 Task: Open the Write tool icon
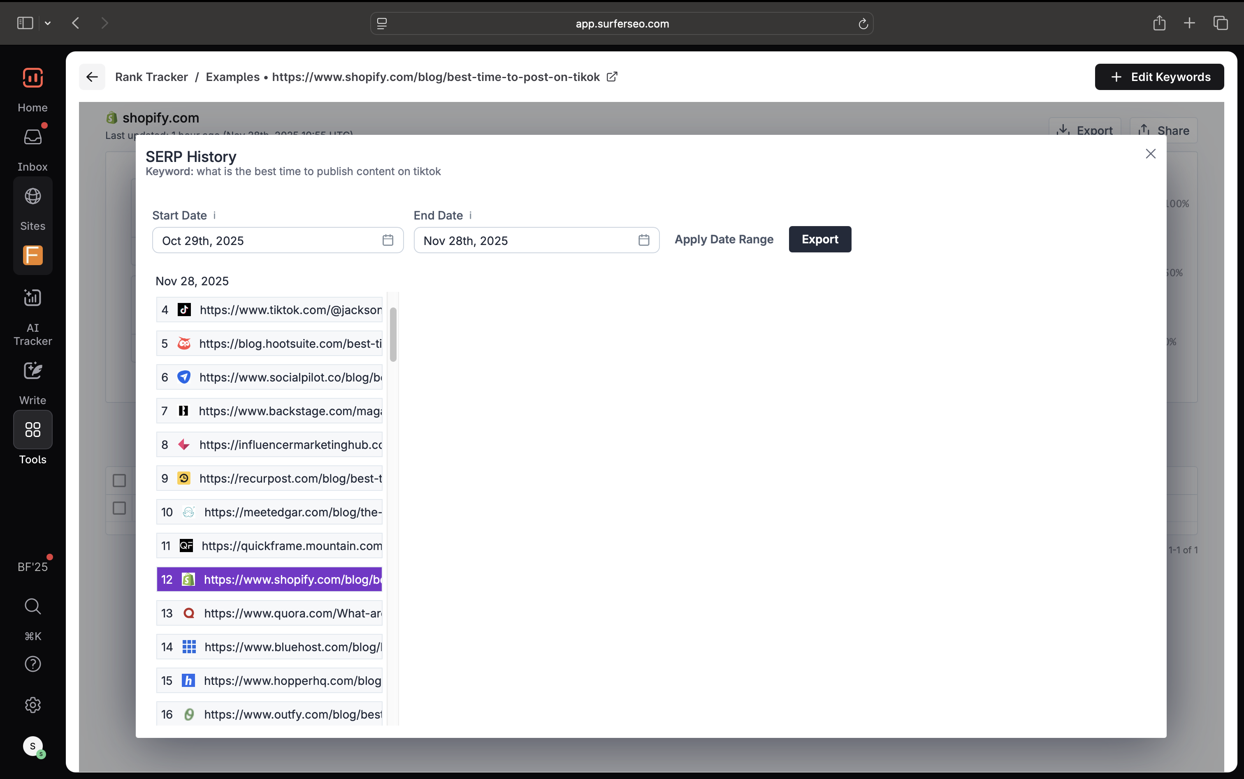pyautogui.click(x=32, y=370)
